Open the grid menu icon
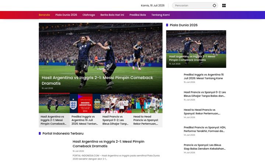The image size is (265, 165). [x=224, y=5]
